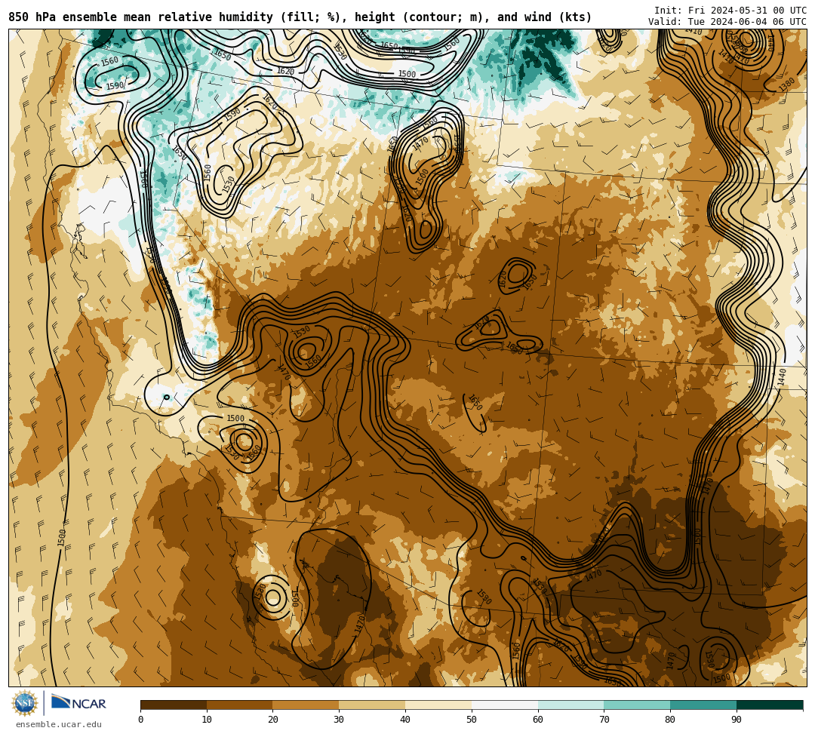Click the colorbar tick label '20'
This screenshot has height=734, width=815.
tap(273, 720)
